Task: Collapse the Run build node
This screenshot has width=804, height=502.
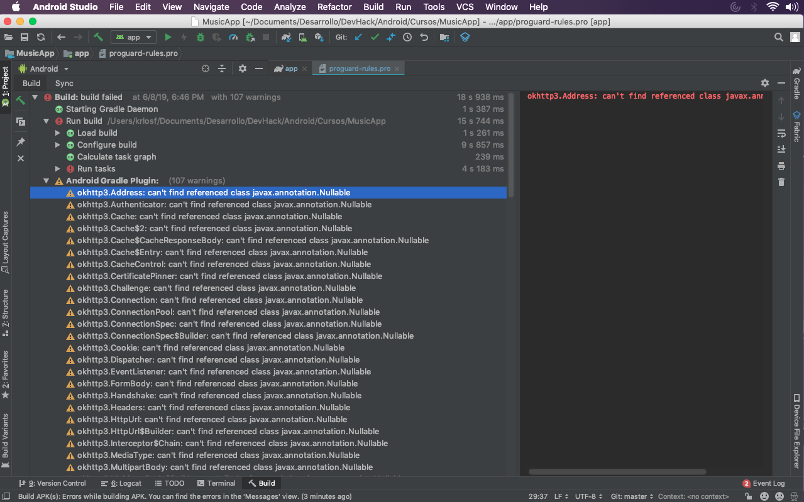Action: [47, 121]
